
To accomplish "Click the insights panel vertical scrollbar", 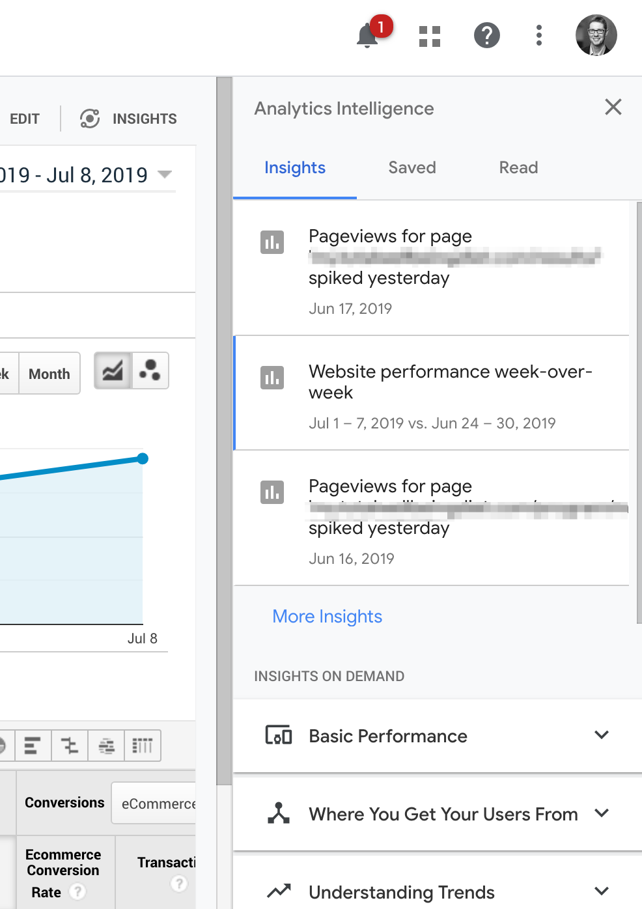I will pyautogui.click(x=639, y=413).
